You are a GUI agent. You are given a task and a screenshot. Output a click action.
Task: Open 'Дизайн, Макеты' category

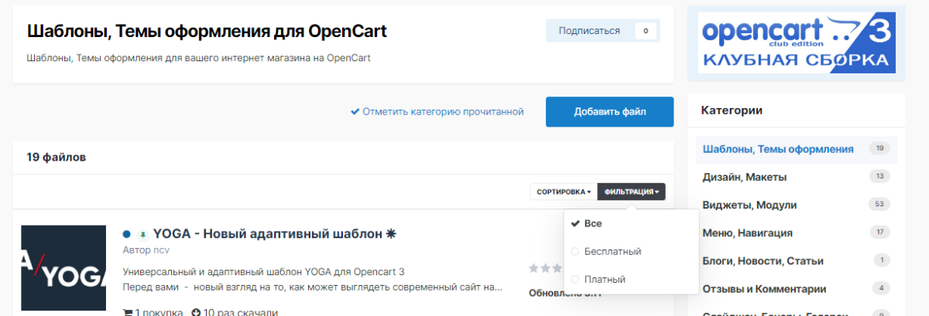[x=744, y=177]
